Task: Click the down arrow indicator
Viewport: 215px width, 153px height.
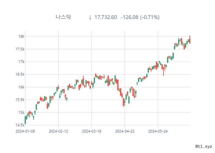Action: [x=90, y=17]
